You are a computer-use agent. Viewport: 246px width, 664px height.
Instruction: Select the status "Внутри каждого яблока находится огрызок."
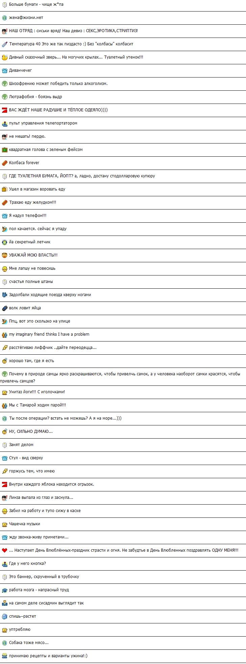pos(51,484)
